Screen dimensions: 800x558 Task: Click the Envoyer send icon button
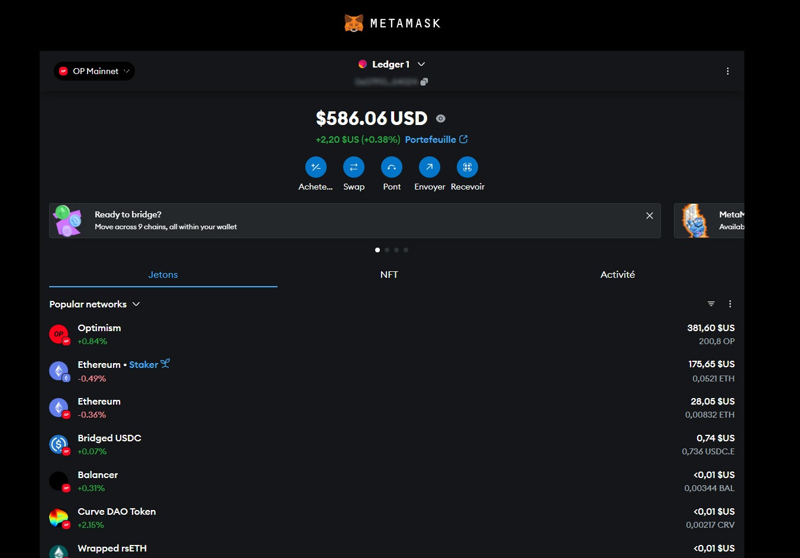(430, 167)
